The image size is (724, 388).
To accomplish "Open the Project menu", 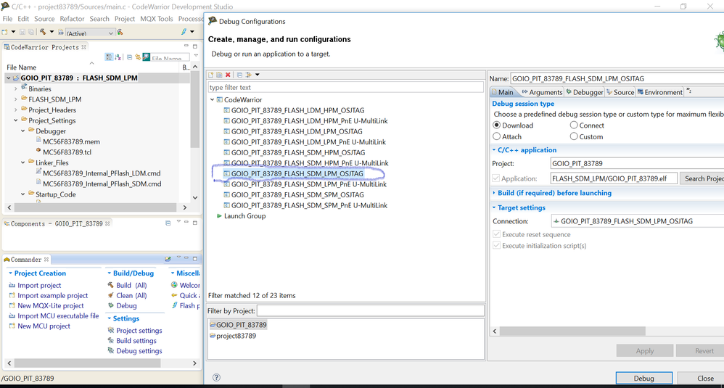I will (125, 18).
